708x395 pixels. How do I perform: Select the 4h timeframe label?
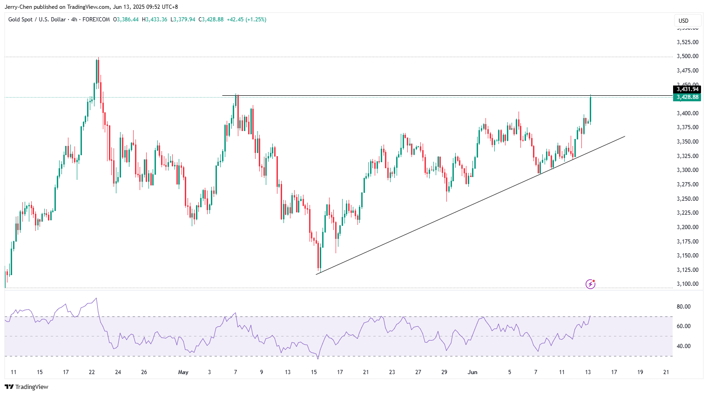[x=74, y=20]
